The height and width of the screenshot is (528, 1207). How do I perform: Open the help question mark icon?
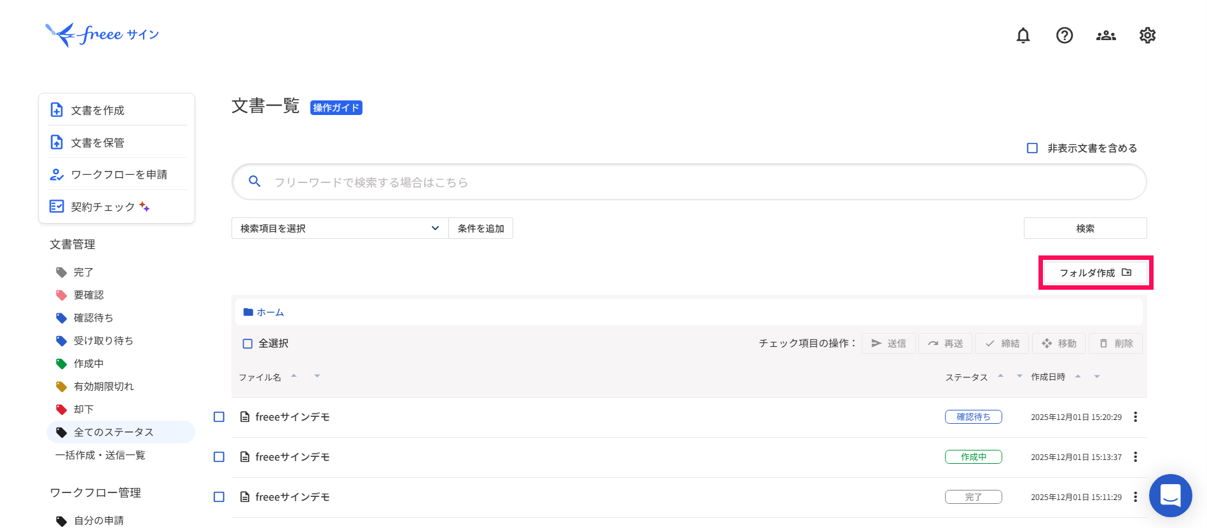(x=1064, y=36)
